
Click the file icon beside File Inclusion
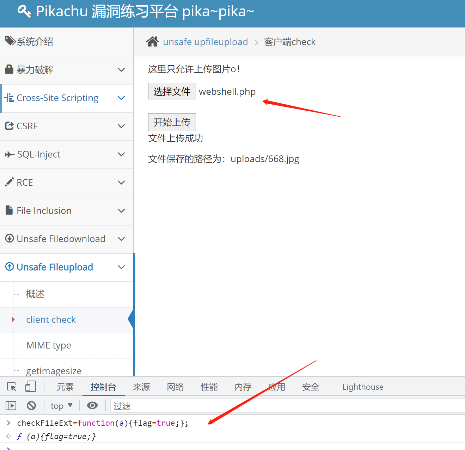pos(9,210)
